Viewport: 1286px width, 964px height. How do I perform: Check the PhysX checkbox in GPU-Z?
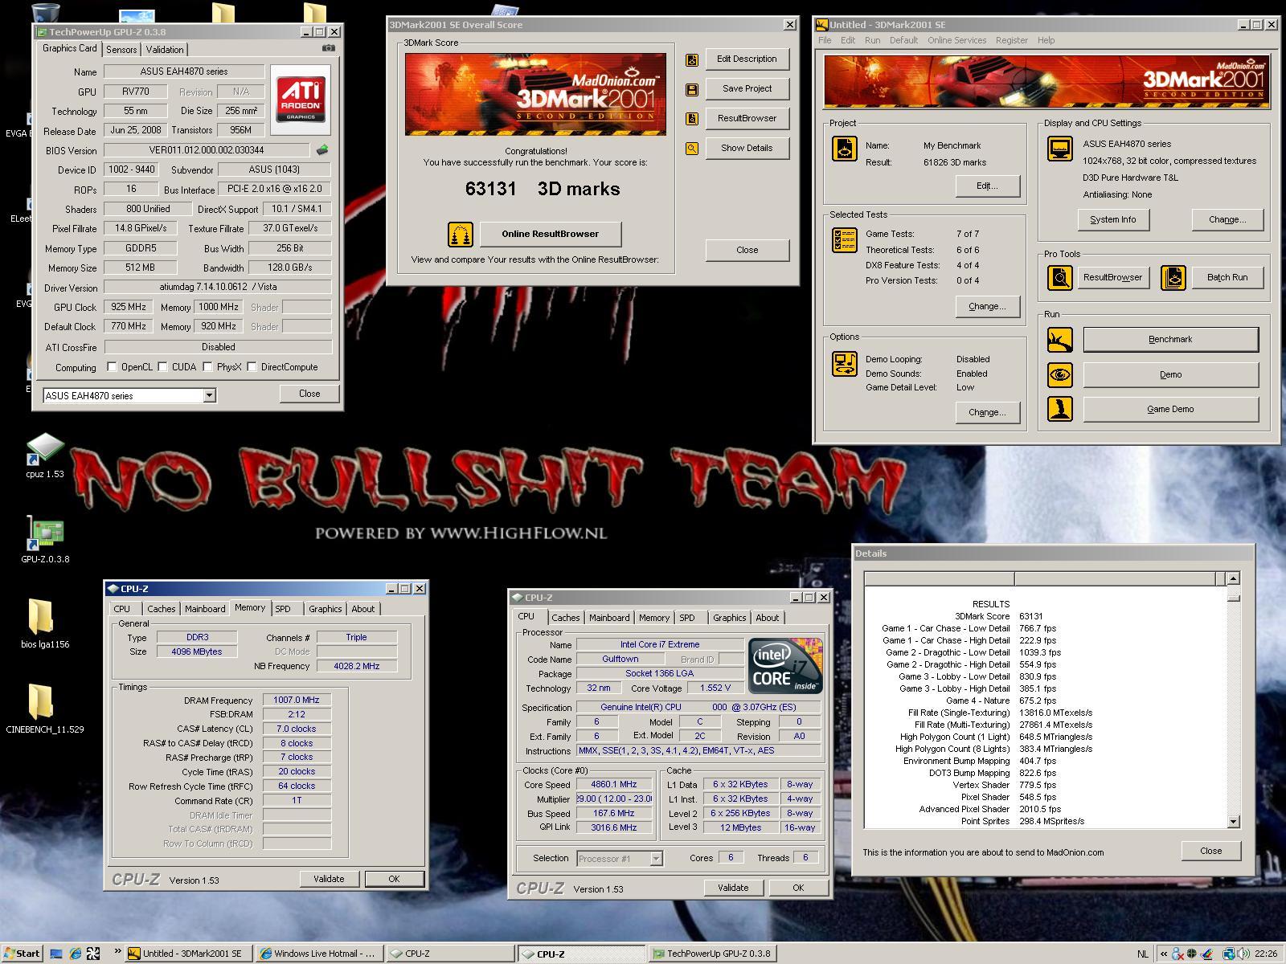[x=208, y=367]
